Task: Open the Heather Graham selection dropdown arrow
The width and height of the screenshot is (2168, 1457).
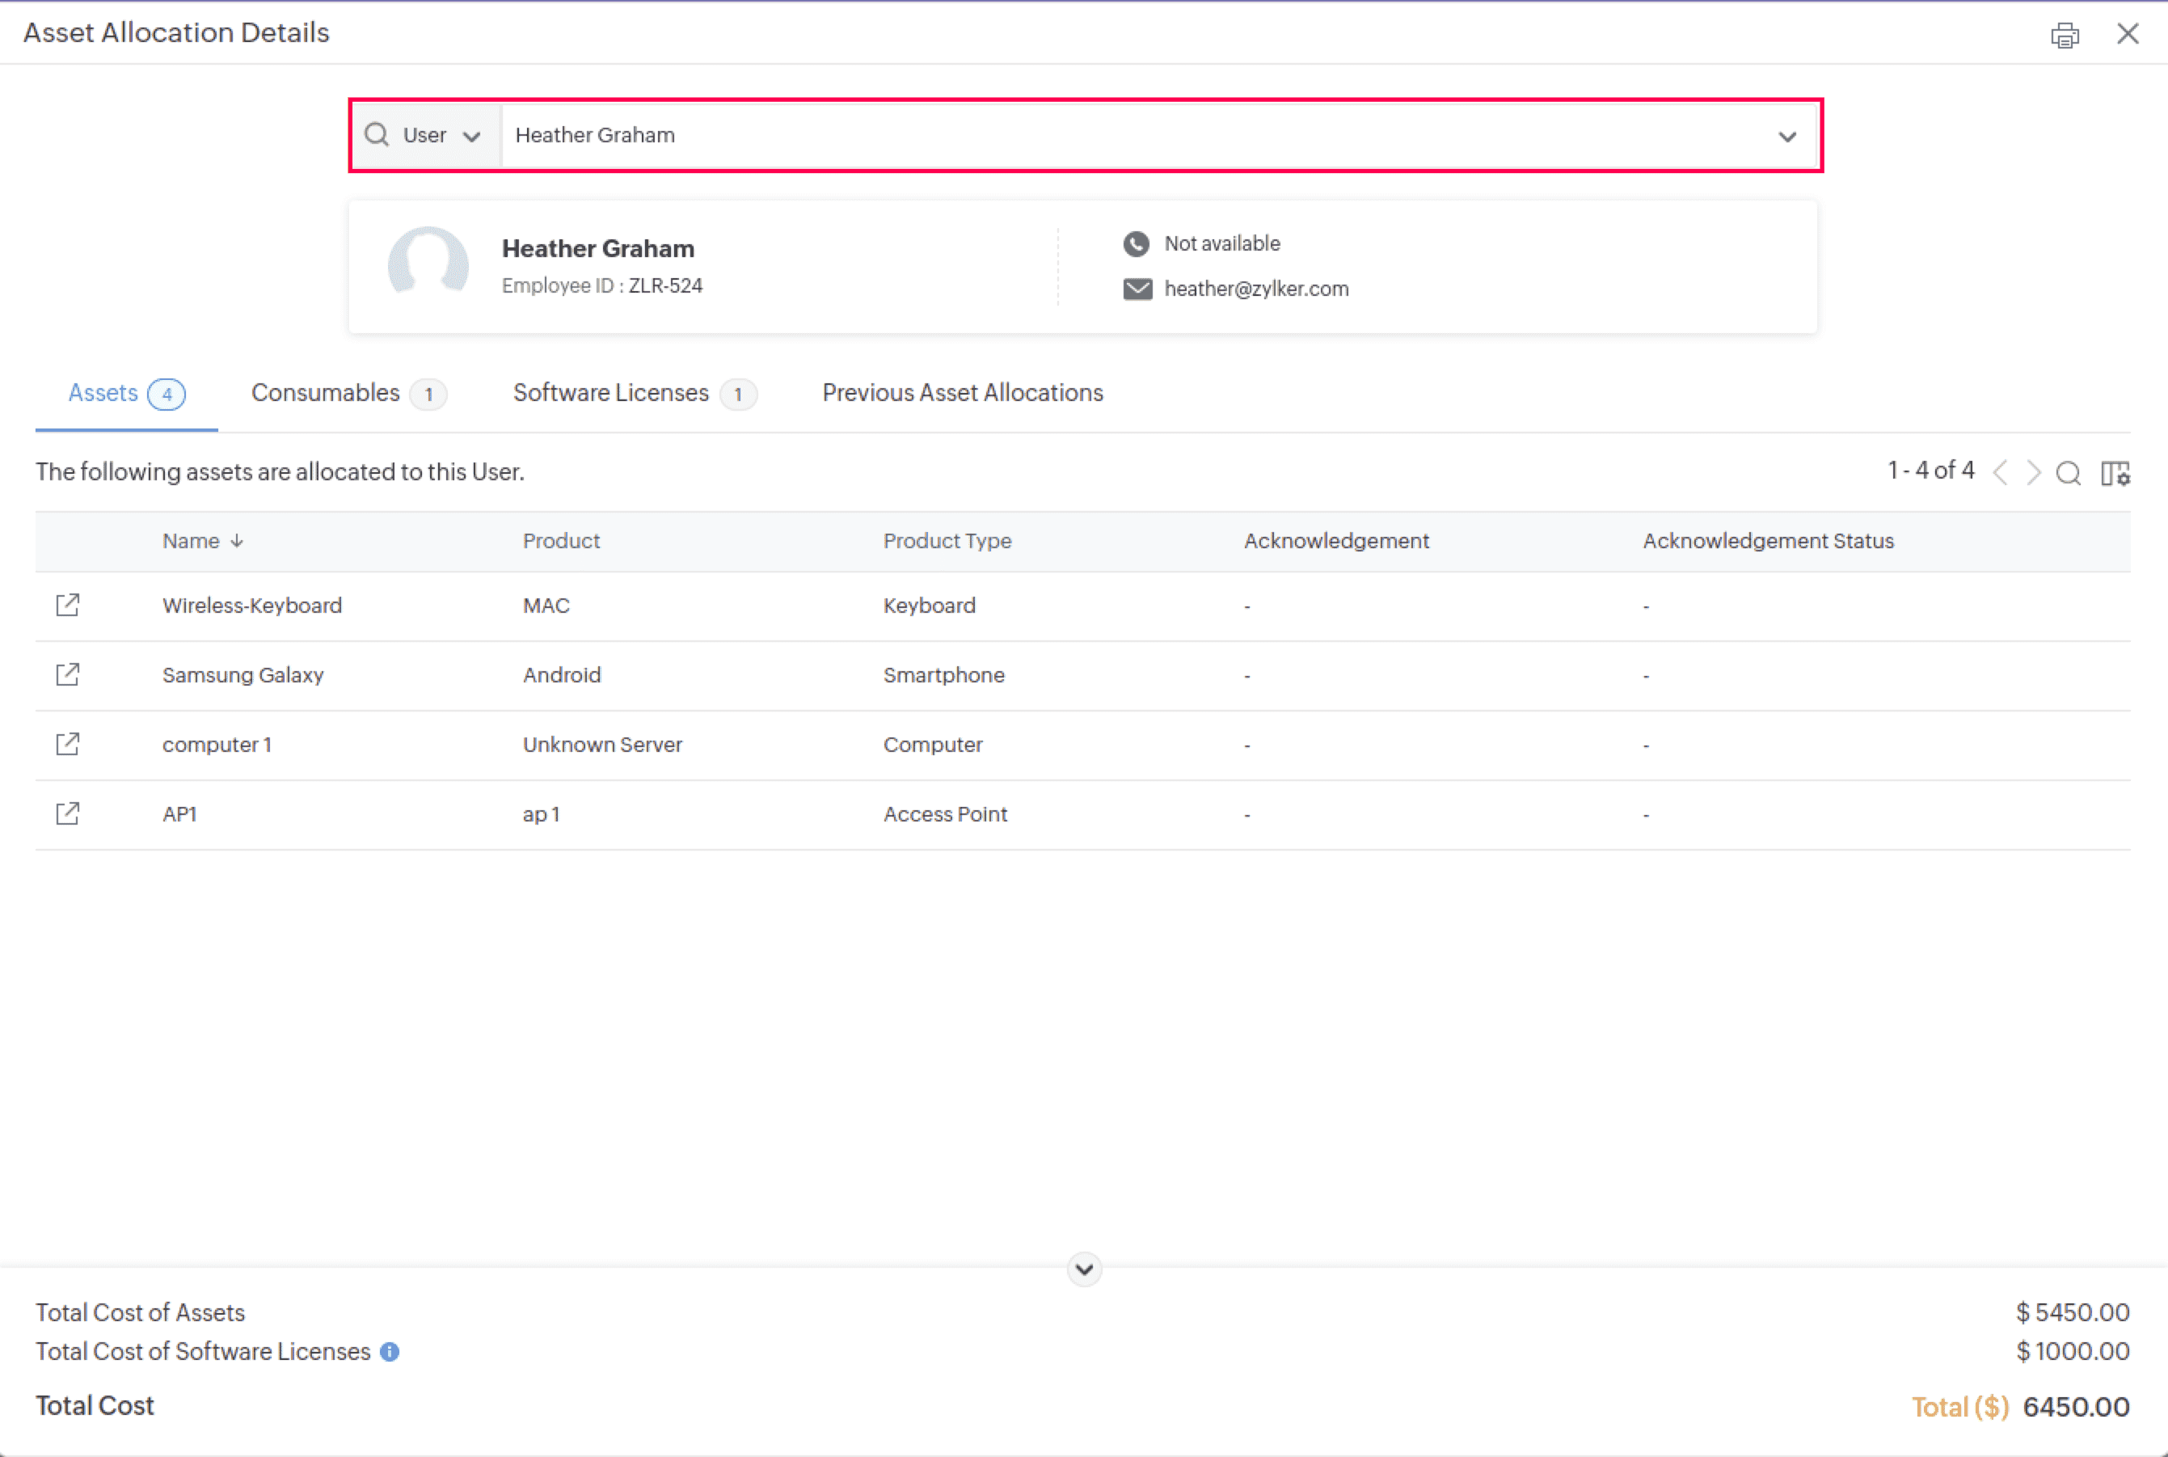Action: pyautogui.click(x=1786, y=137)
